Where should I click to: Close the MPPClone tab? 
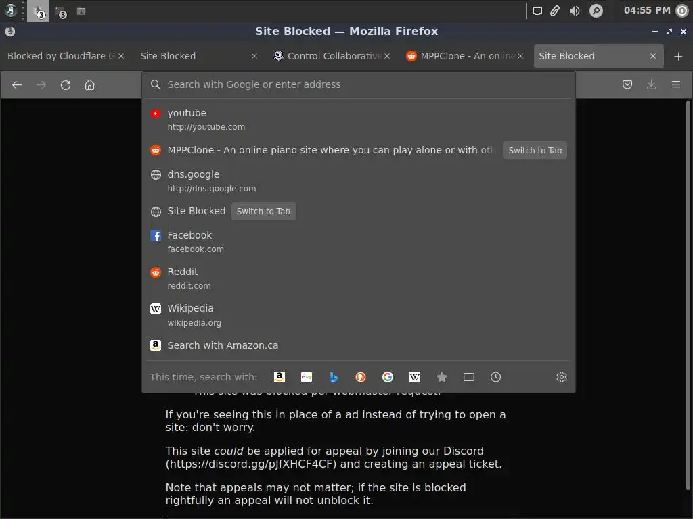[520, 56]
